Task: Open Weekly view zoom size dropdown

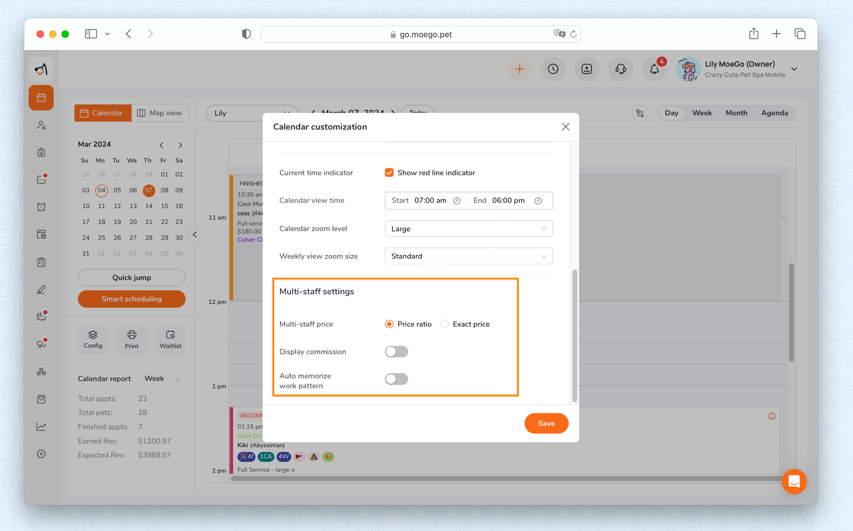Action: point(468,256)
